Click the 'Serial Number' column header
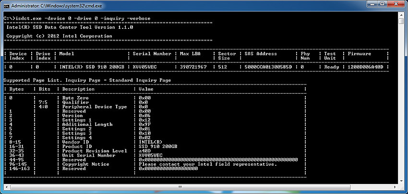 152,54
